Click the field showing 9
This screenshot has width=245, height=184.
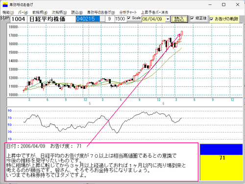coord(109,19)
